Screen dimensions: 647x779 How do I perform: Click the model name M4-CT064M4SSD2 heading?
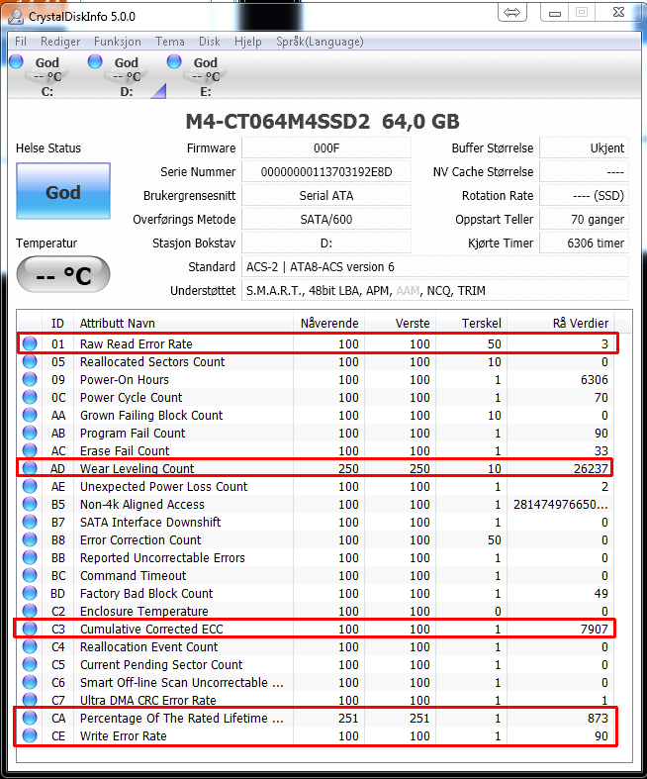click(277, 122)
